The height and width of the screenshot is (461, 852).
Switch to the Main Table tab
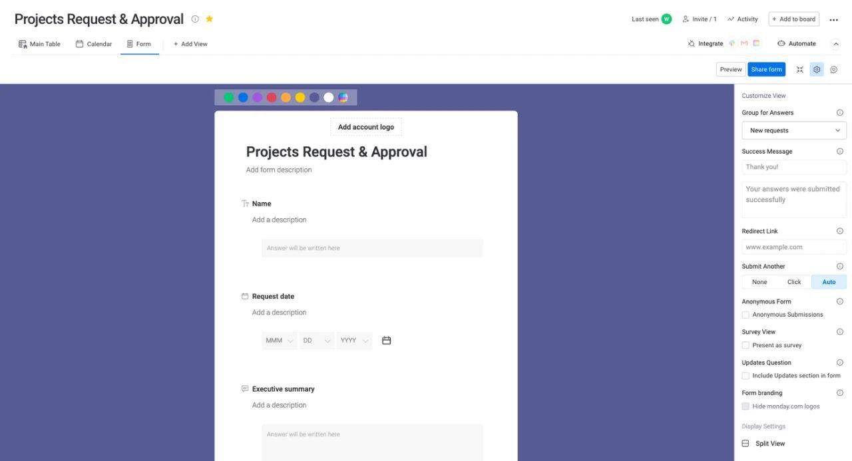[39, 44]
